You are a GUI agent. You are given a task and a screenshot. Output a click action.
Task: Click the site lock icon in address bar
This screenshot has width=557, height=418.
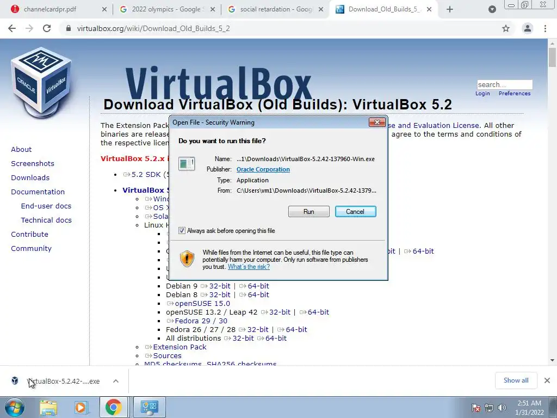[69, 28]
